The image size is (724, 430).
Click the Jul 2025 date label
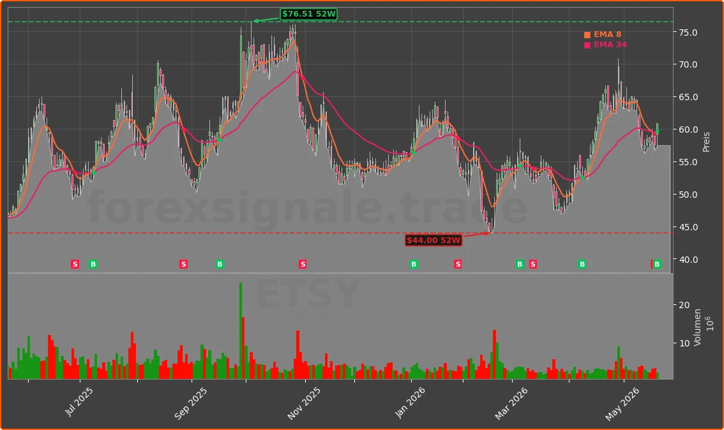coord(79,401)
